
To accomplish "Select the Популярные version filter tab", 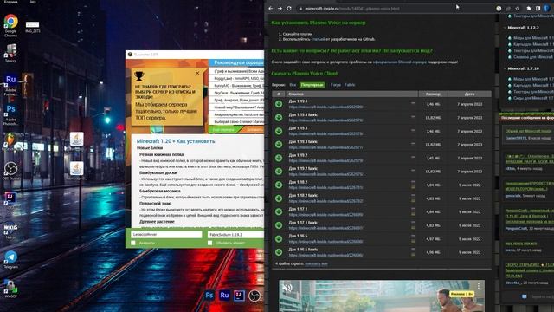I will coord(312,85).
